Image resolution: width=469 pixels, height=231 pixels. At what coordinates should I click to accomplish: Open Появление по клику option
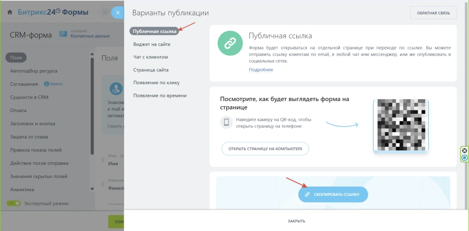[x=157, y=83]
